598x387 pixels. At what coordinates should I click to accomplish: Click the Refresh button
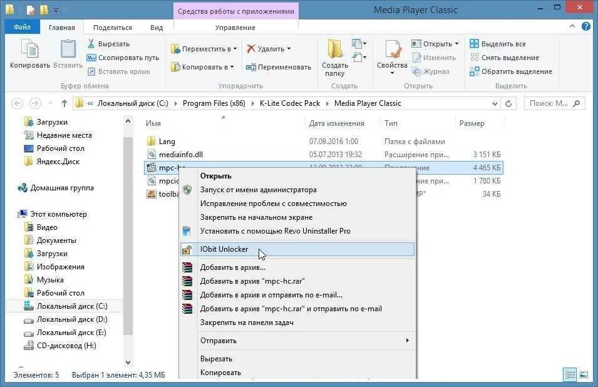pos(508,103)
